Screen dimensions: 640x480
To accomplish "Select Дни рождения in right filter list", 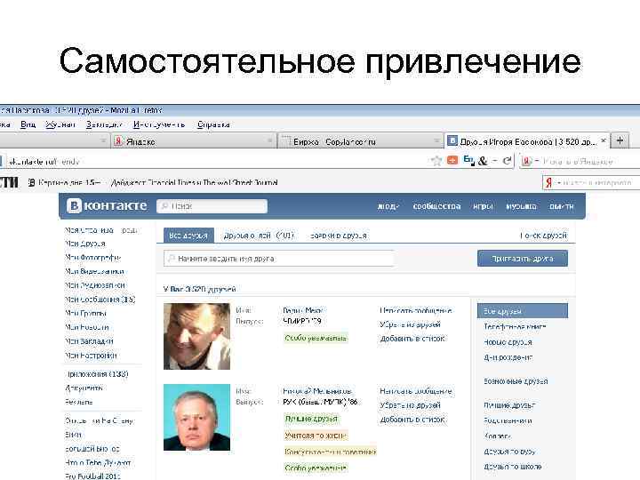I will (x=508, y=357).
